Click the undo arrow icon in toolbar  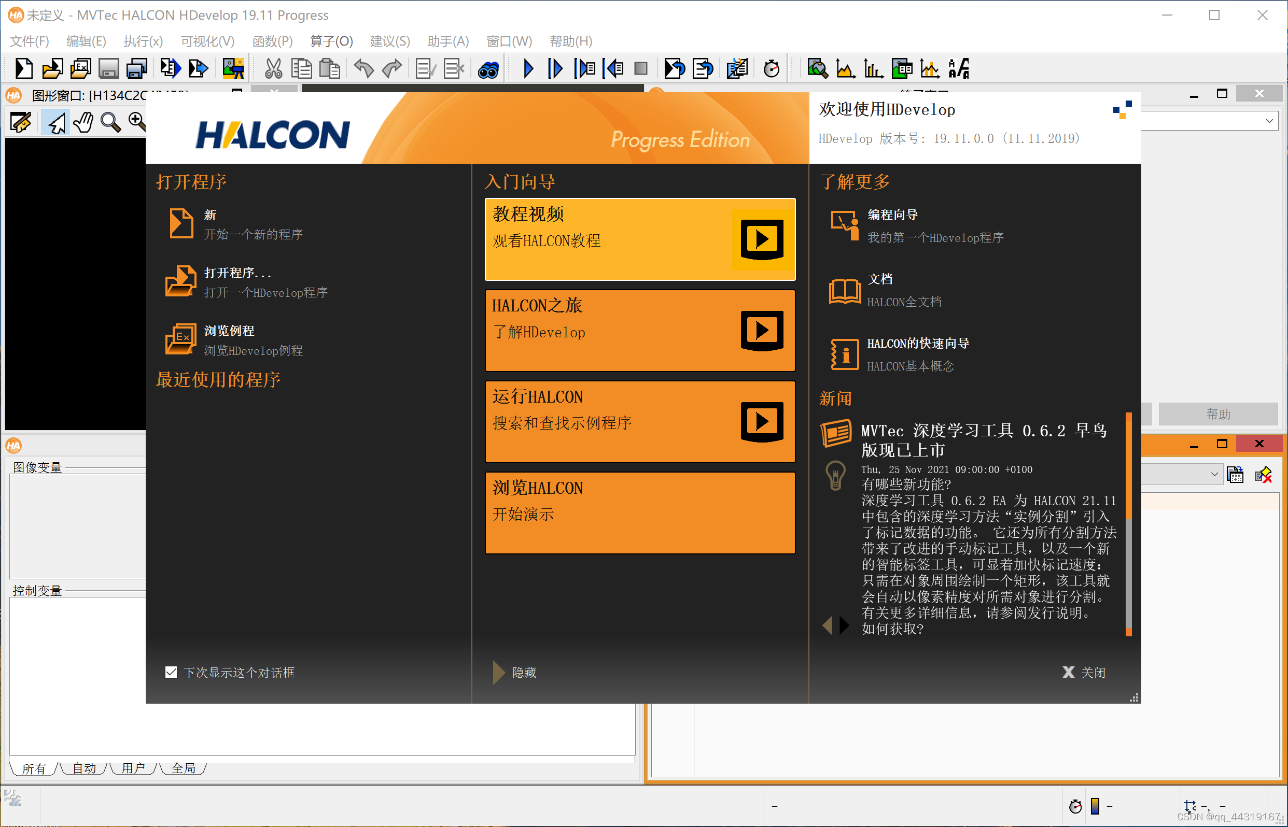(364, 69)
